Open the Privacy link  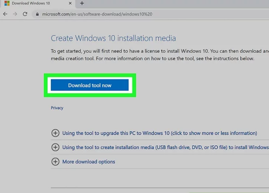pyautogui.click(x=57, y=108)
